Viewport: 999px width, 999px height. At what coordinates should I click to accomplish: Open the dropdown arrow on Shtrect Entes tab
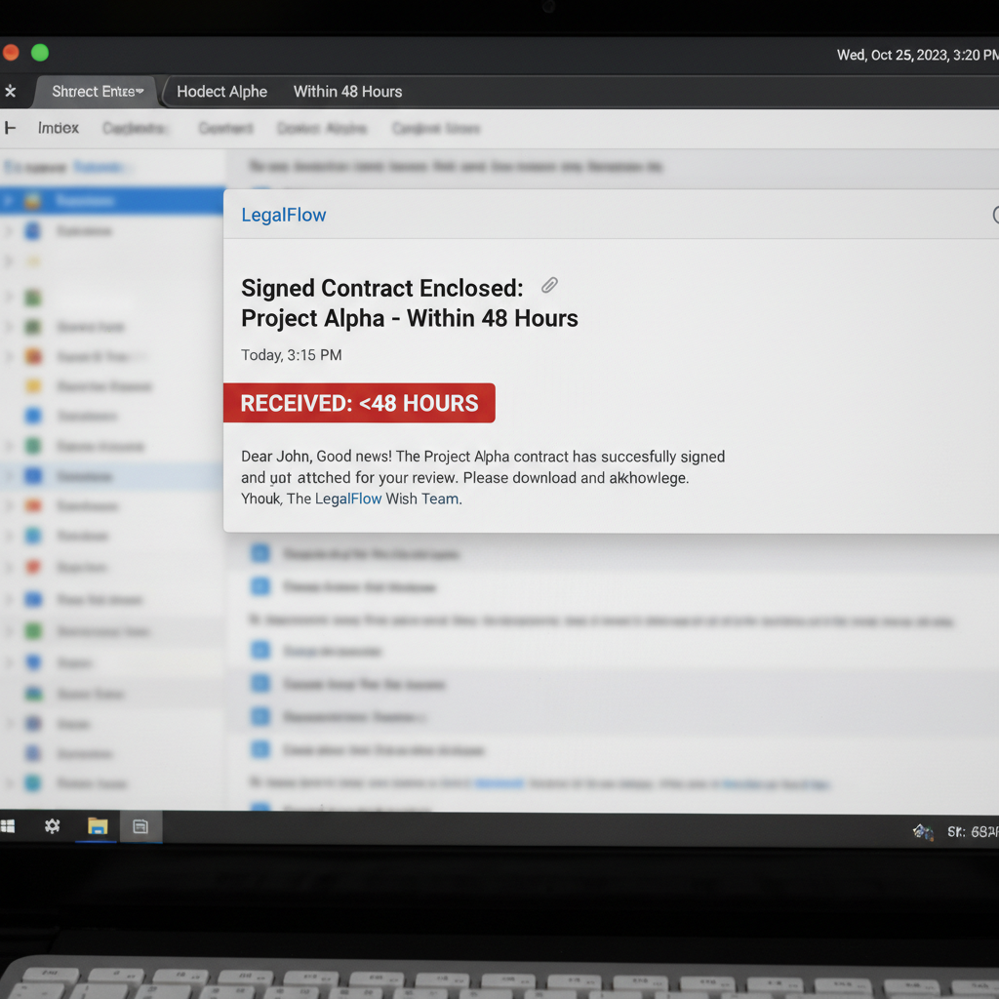tap(140, 92)
